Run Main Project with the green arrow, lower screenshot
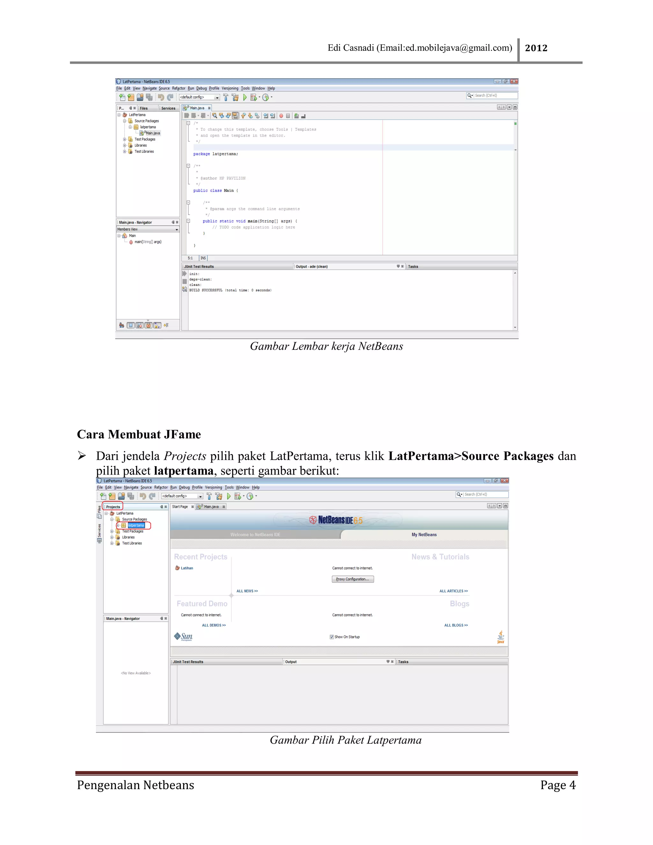The width and height of the screenshot is (653, 845). coord(229,496)
